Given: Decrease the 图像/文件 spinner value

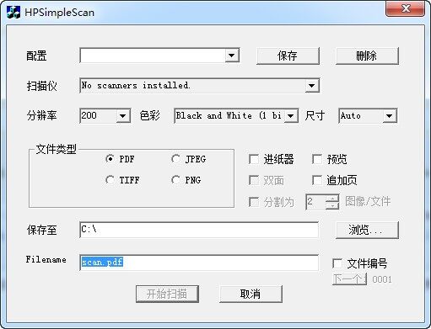Looking at the screenshot, I should click(332, 205).
